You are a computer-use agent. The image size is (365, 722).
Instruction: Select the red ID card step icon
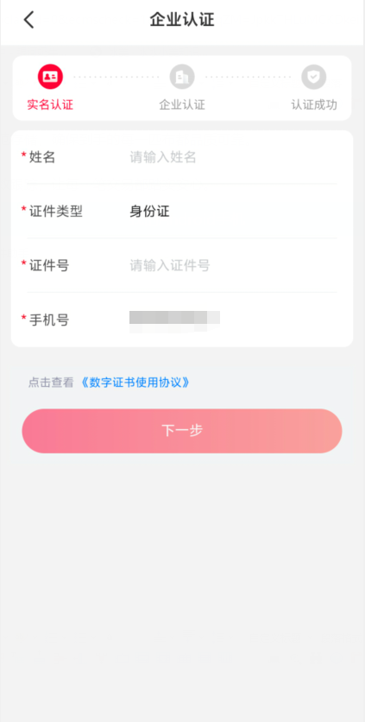click(50, 77)
